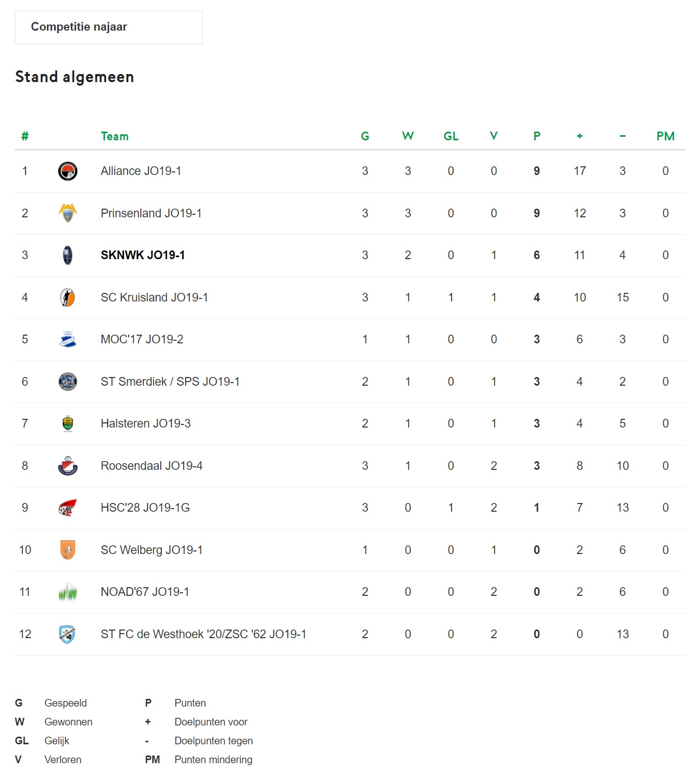The width and height of the screenshot is (699, 779).
Task: Click the NOAD'67 JO19-1 green logo
Action: 68,592
